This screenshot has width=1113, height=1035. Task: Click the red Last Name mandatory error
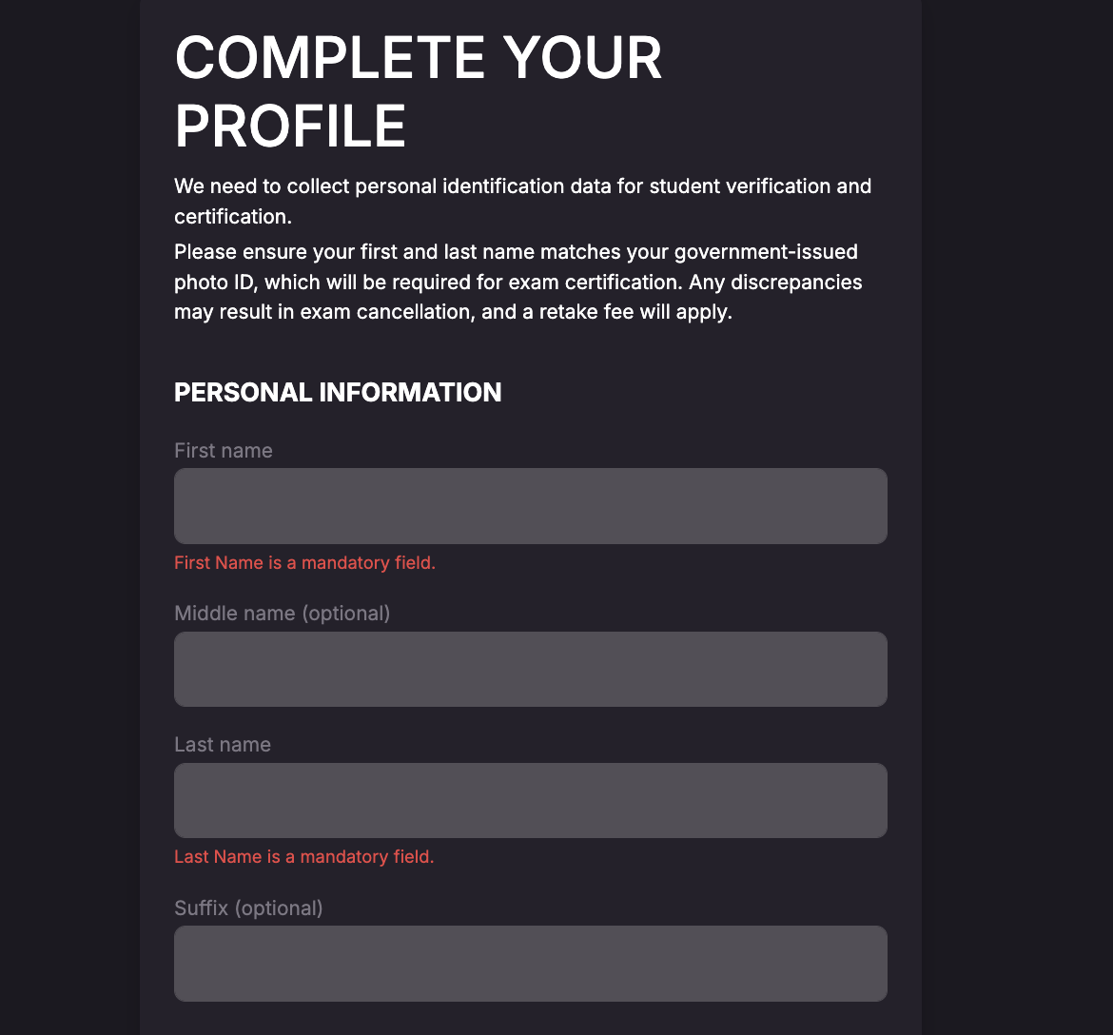[x=303, y=857]
